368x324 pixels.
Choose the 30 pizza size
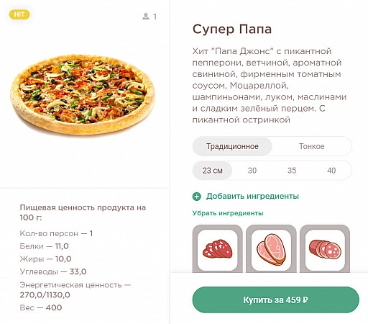coord(252,171)
